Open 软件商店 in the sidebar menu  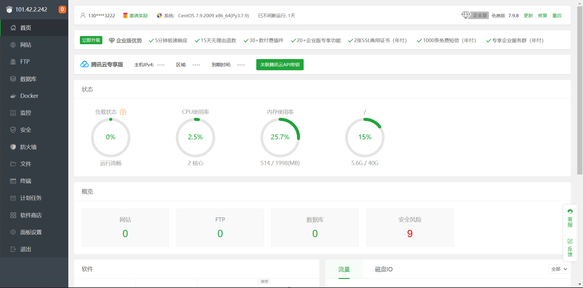tap(34, 215)
